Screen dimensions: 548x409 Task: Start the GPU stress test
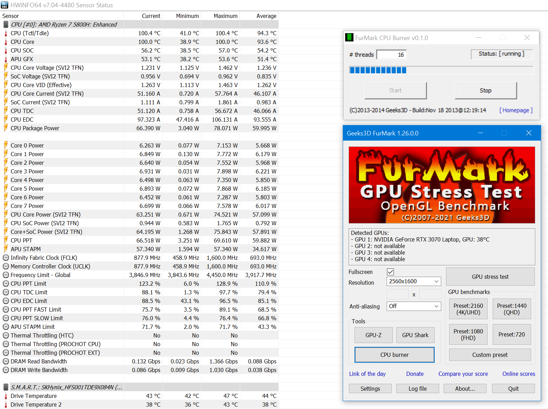(490, 277)
